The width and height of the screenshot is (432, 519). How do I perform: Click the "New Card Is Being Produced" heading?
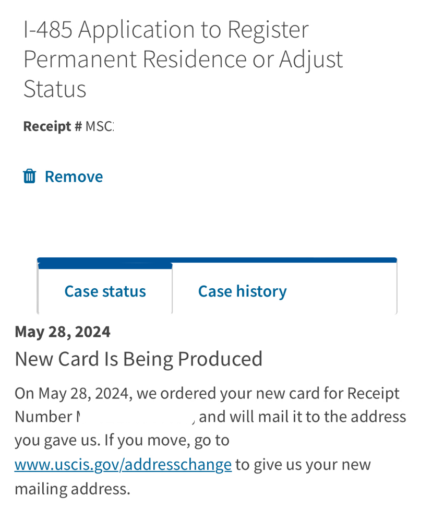pos(138,359)
